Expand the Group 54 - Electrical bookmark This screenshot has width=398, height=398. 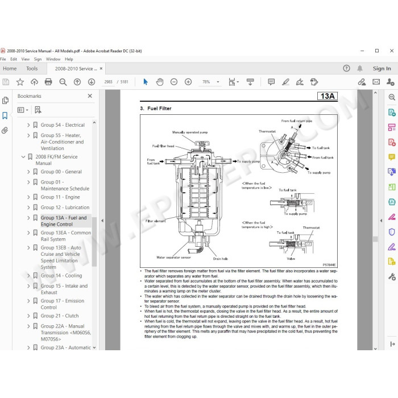pyautogui.click(x=28, y=125)
